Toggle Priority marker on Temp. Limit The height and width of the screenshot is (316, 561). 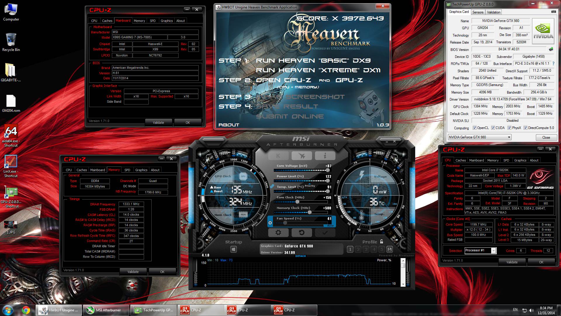(x=310, y=186)
